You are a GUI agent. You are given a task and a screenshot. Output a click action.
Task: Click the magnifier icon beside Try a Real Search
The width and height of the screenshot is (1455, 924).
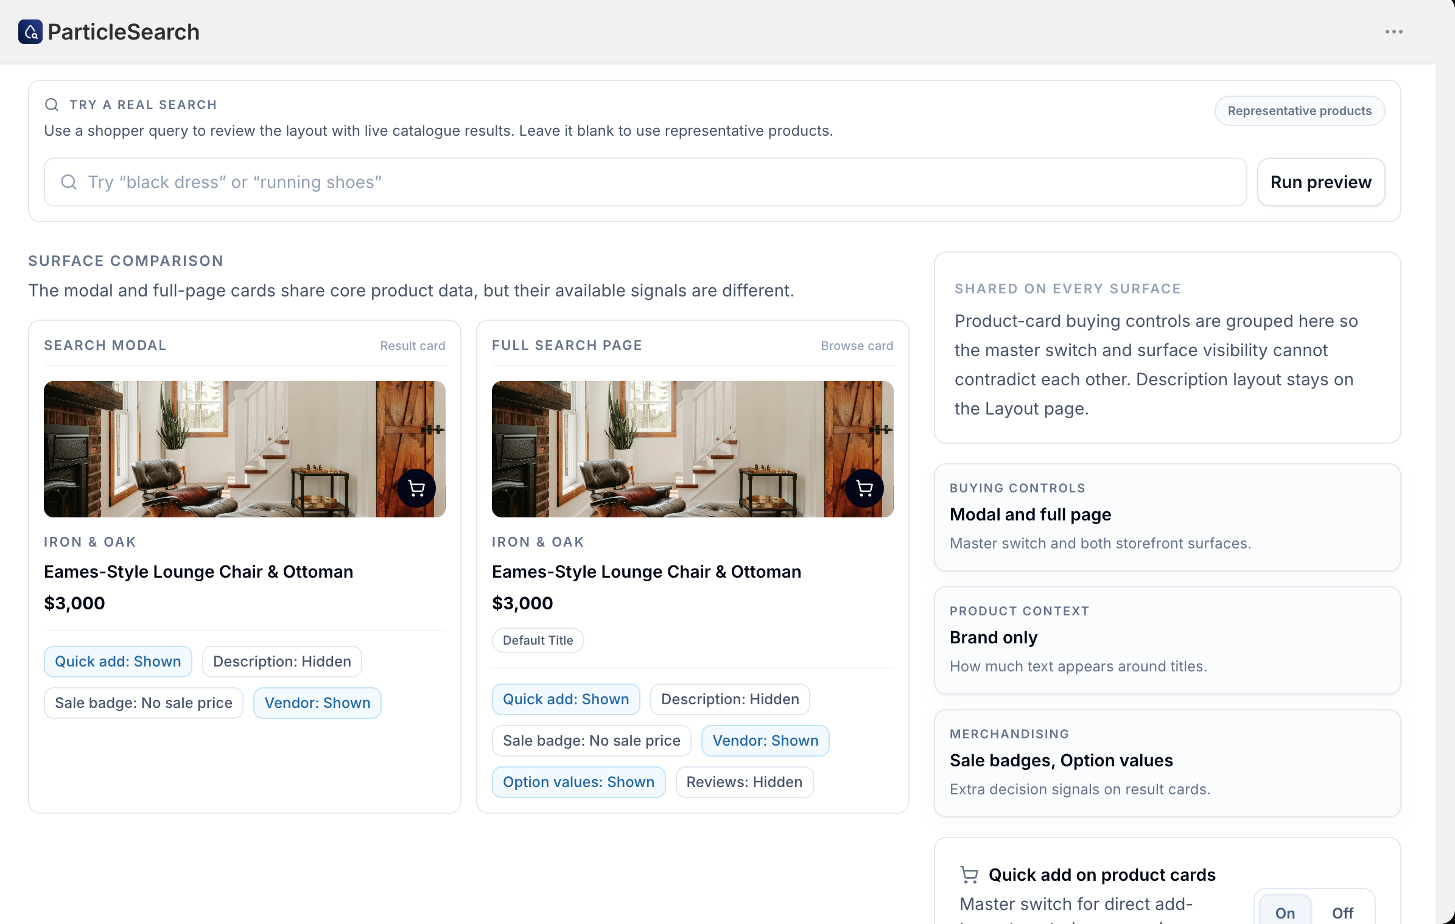click(x=52, y=105)
